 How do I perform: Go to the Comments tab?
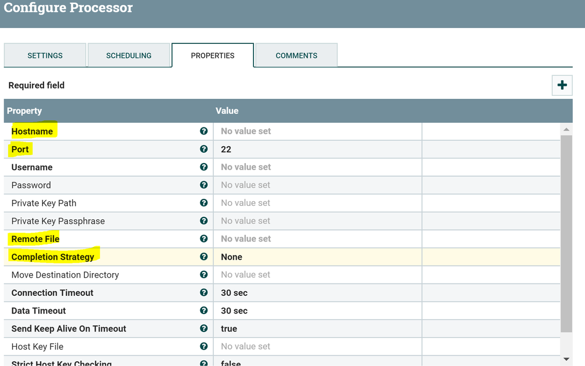tap(297, 56)
